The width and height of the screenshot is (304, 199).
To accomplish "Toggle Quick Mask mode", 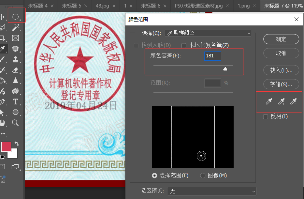I will 2,167.
